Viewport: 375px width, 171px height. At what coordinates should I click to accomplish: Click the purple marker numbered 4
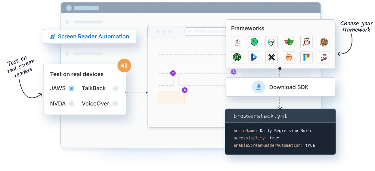(185, 90)
